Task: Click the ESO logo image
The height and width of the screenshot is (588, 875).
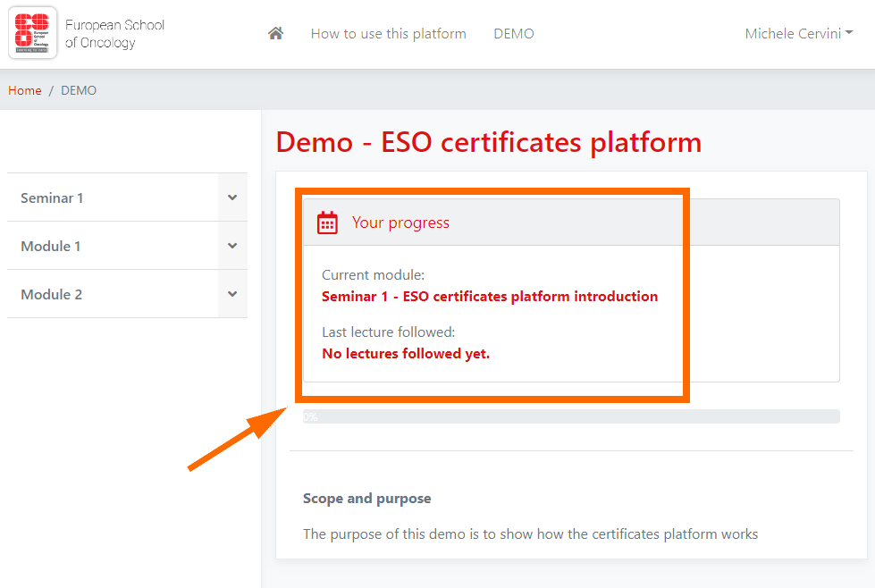Action: pyautogui.click(x=33, y=33)
